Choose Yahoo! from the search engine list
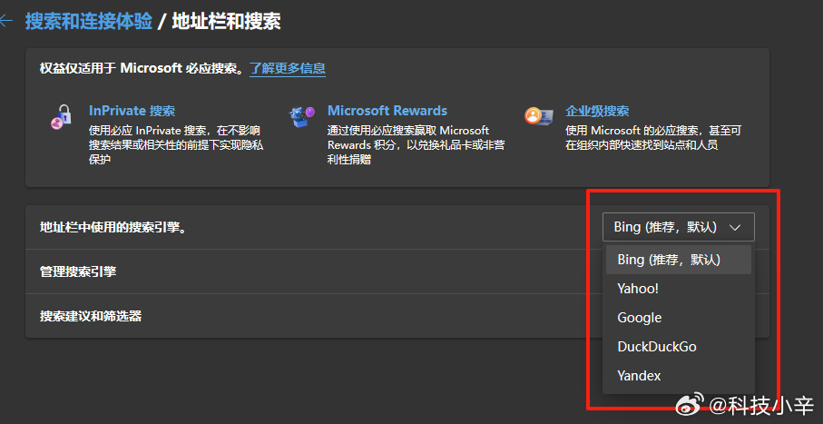Screen dimensions: 823x424 678,289
